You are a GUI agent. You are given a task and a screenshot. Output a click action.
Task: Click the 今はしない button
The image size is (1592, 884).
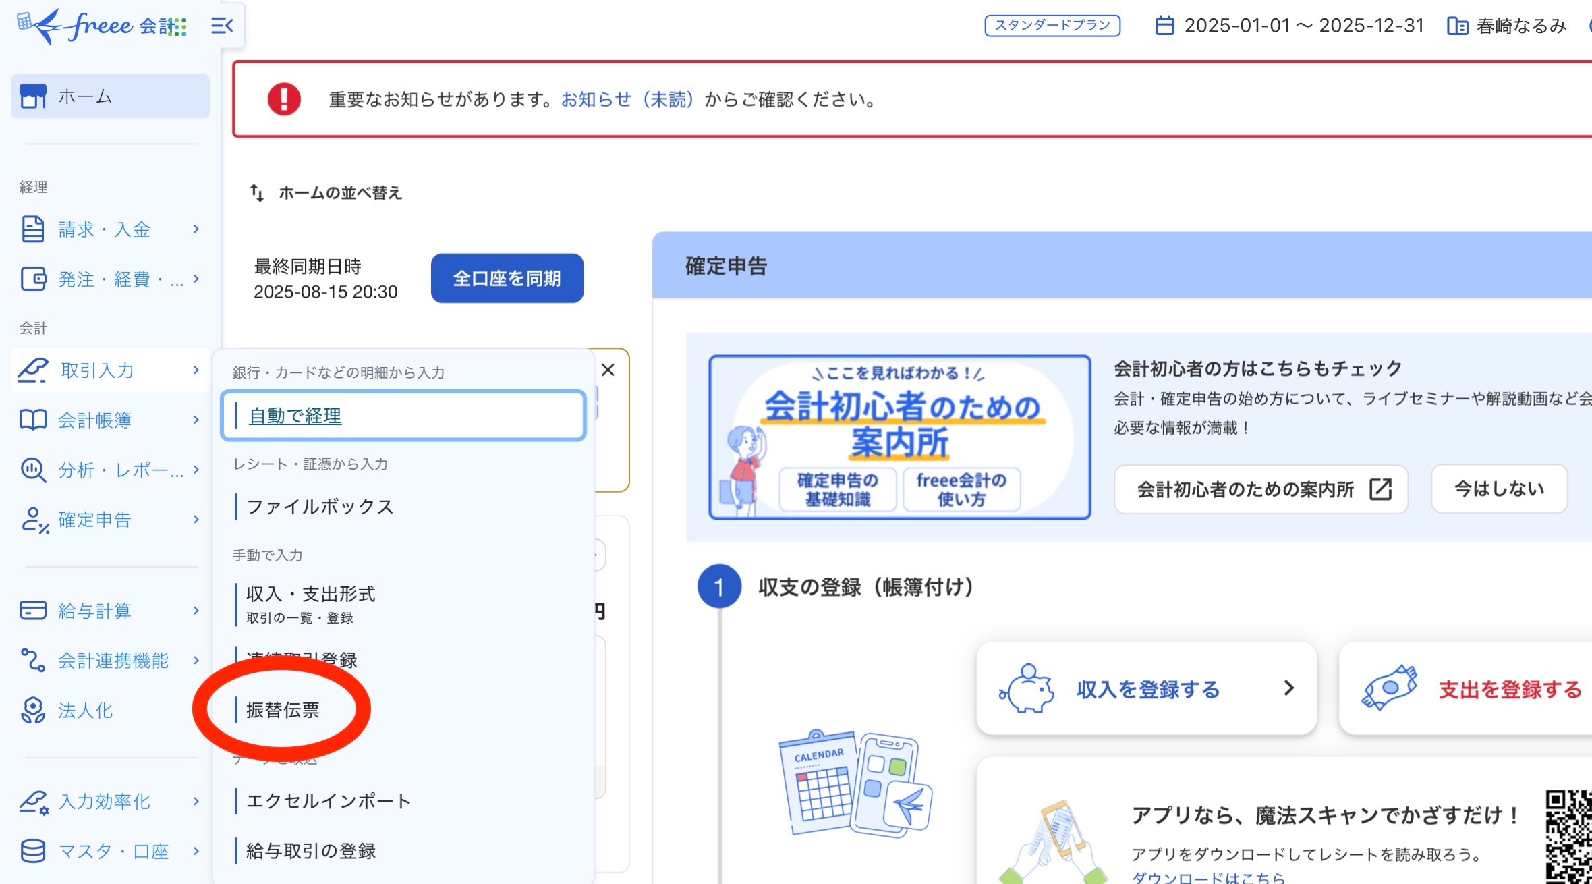pyautogui.click(x=1499, y=489)
